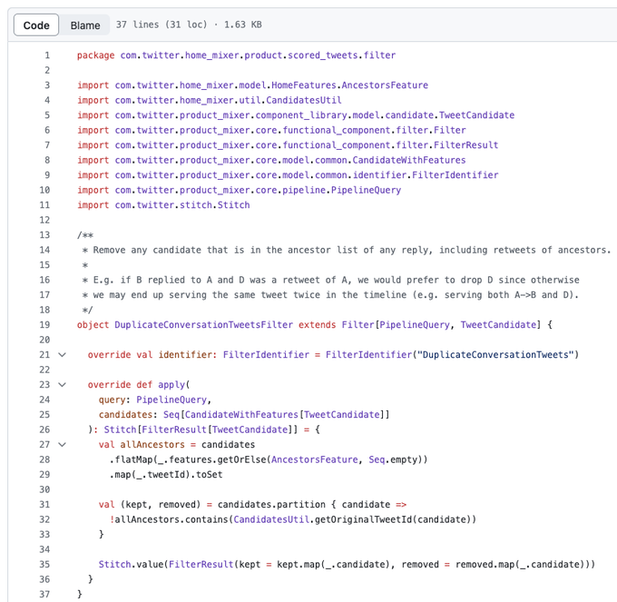Click the "DuplicateConversationTweets" string literal
617x602 pixels.
pyautogui.click(x=495, y=355)
